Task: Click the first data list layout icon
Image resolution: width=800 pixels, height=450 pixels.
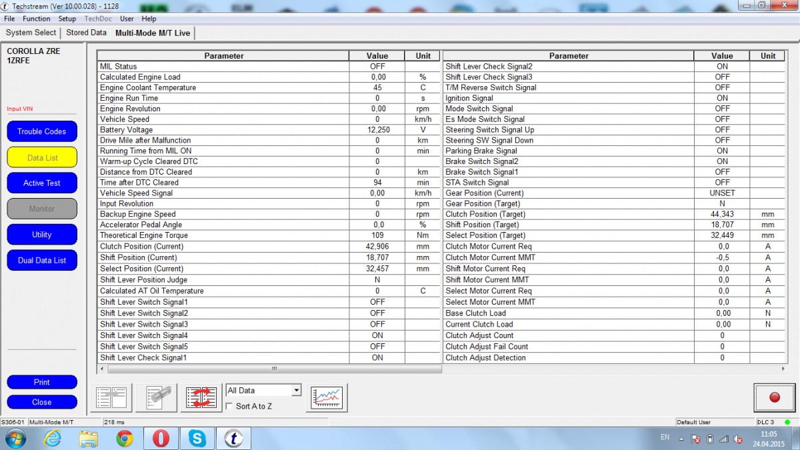Action: pyautogui.click(x=111, y=397)
